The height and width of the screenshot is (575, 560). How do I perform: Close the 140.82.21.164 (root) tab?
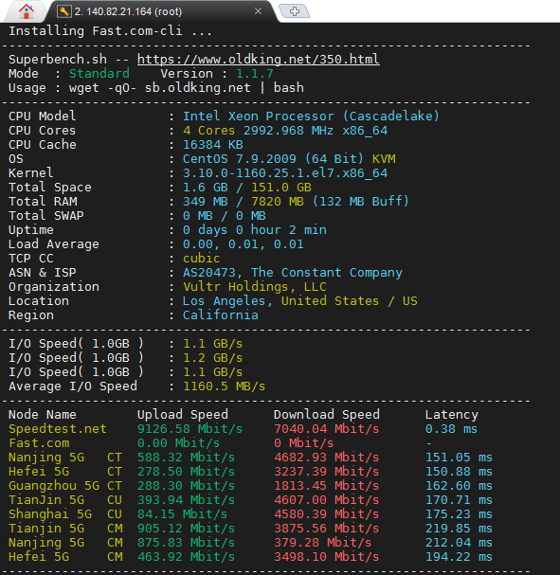[x=258, y=11]
